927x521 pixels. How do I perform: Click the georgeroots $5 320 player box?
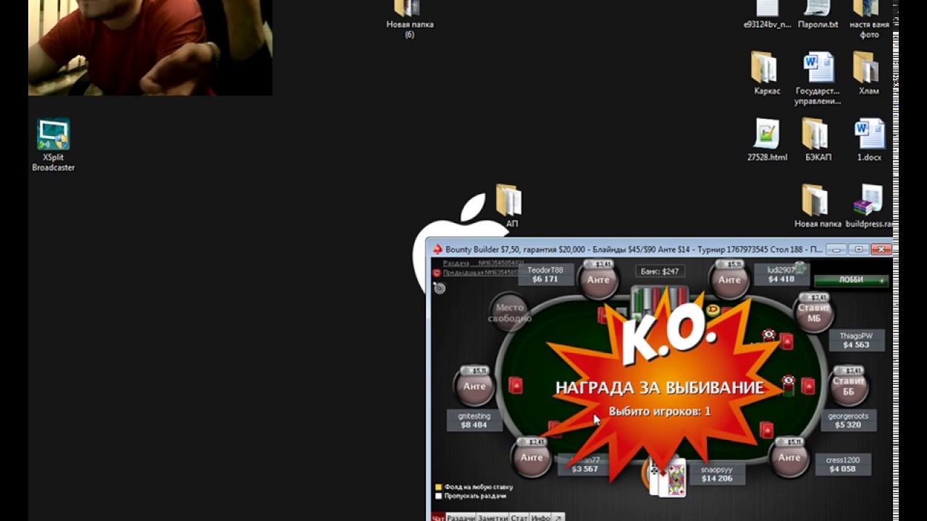click(848, 420)
